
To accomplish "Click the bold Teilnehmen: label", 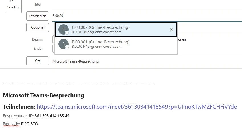I will tap(19, 107).
